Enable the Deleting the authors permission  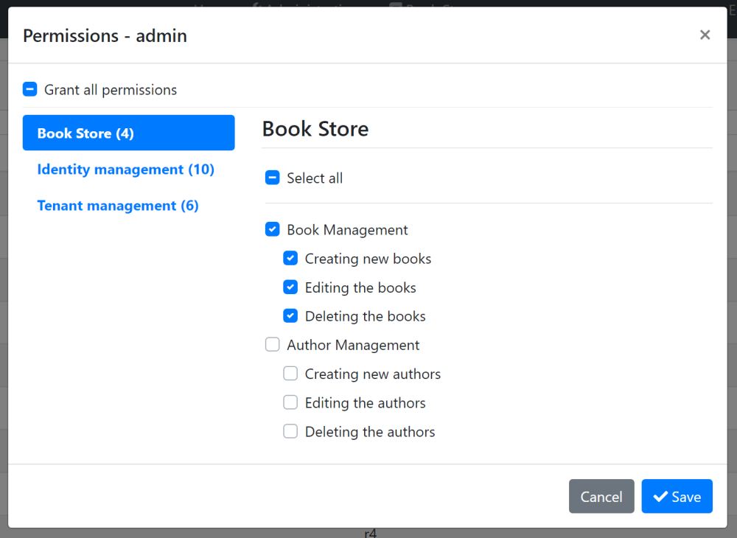[290, 431]
